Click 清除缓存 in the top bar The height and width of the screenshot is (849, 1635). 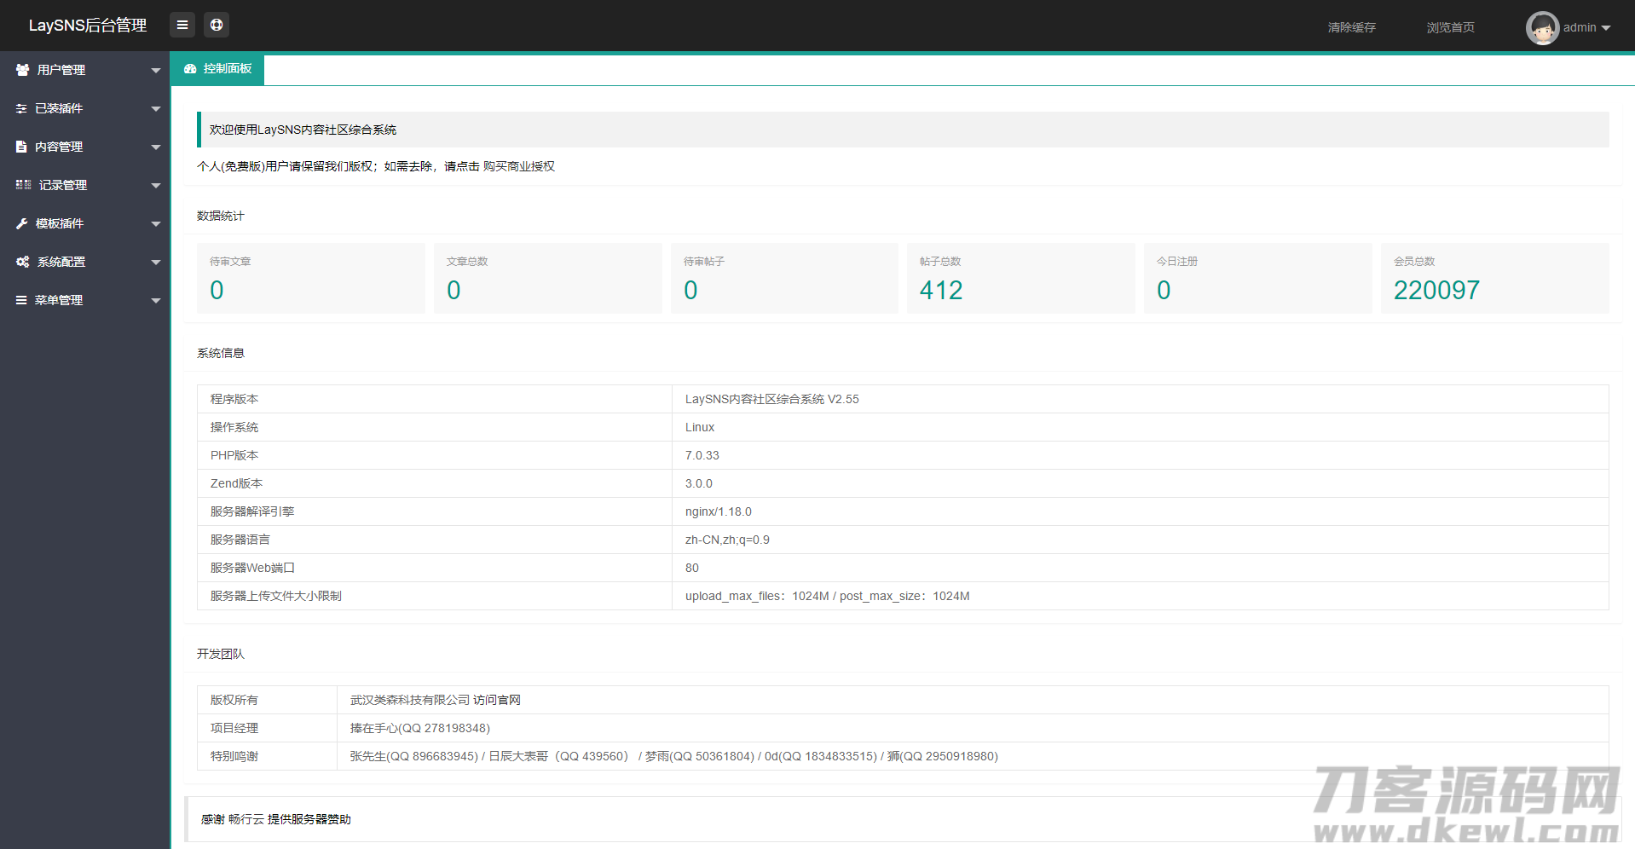click(x=1351, y=28)
